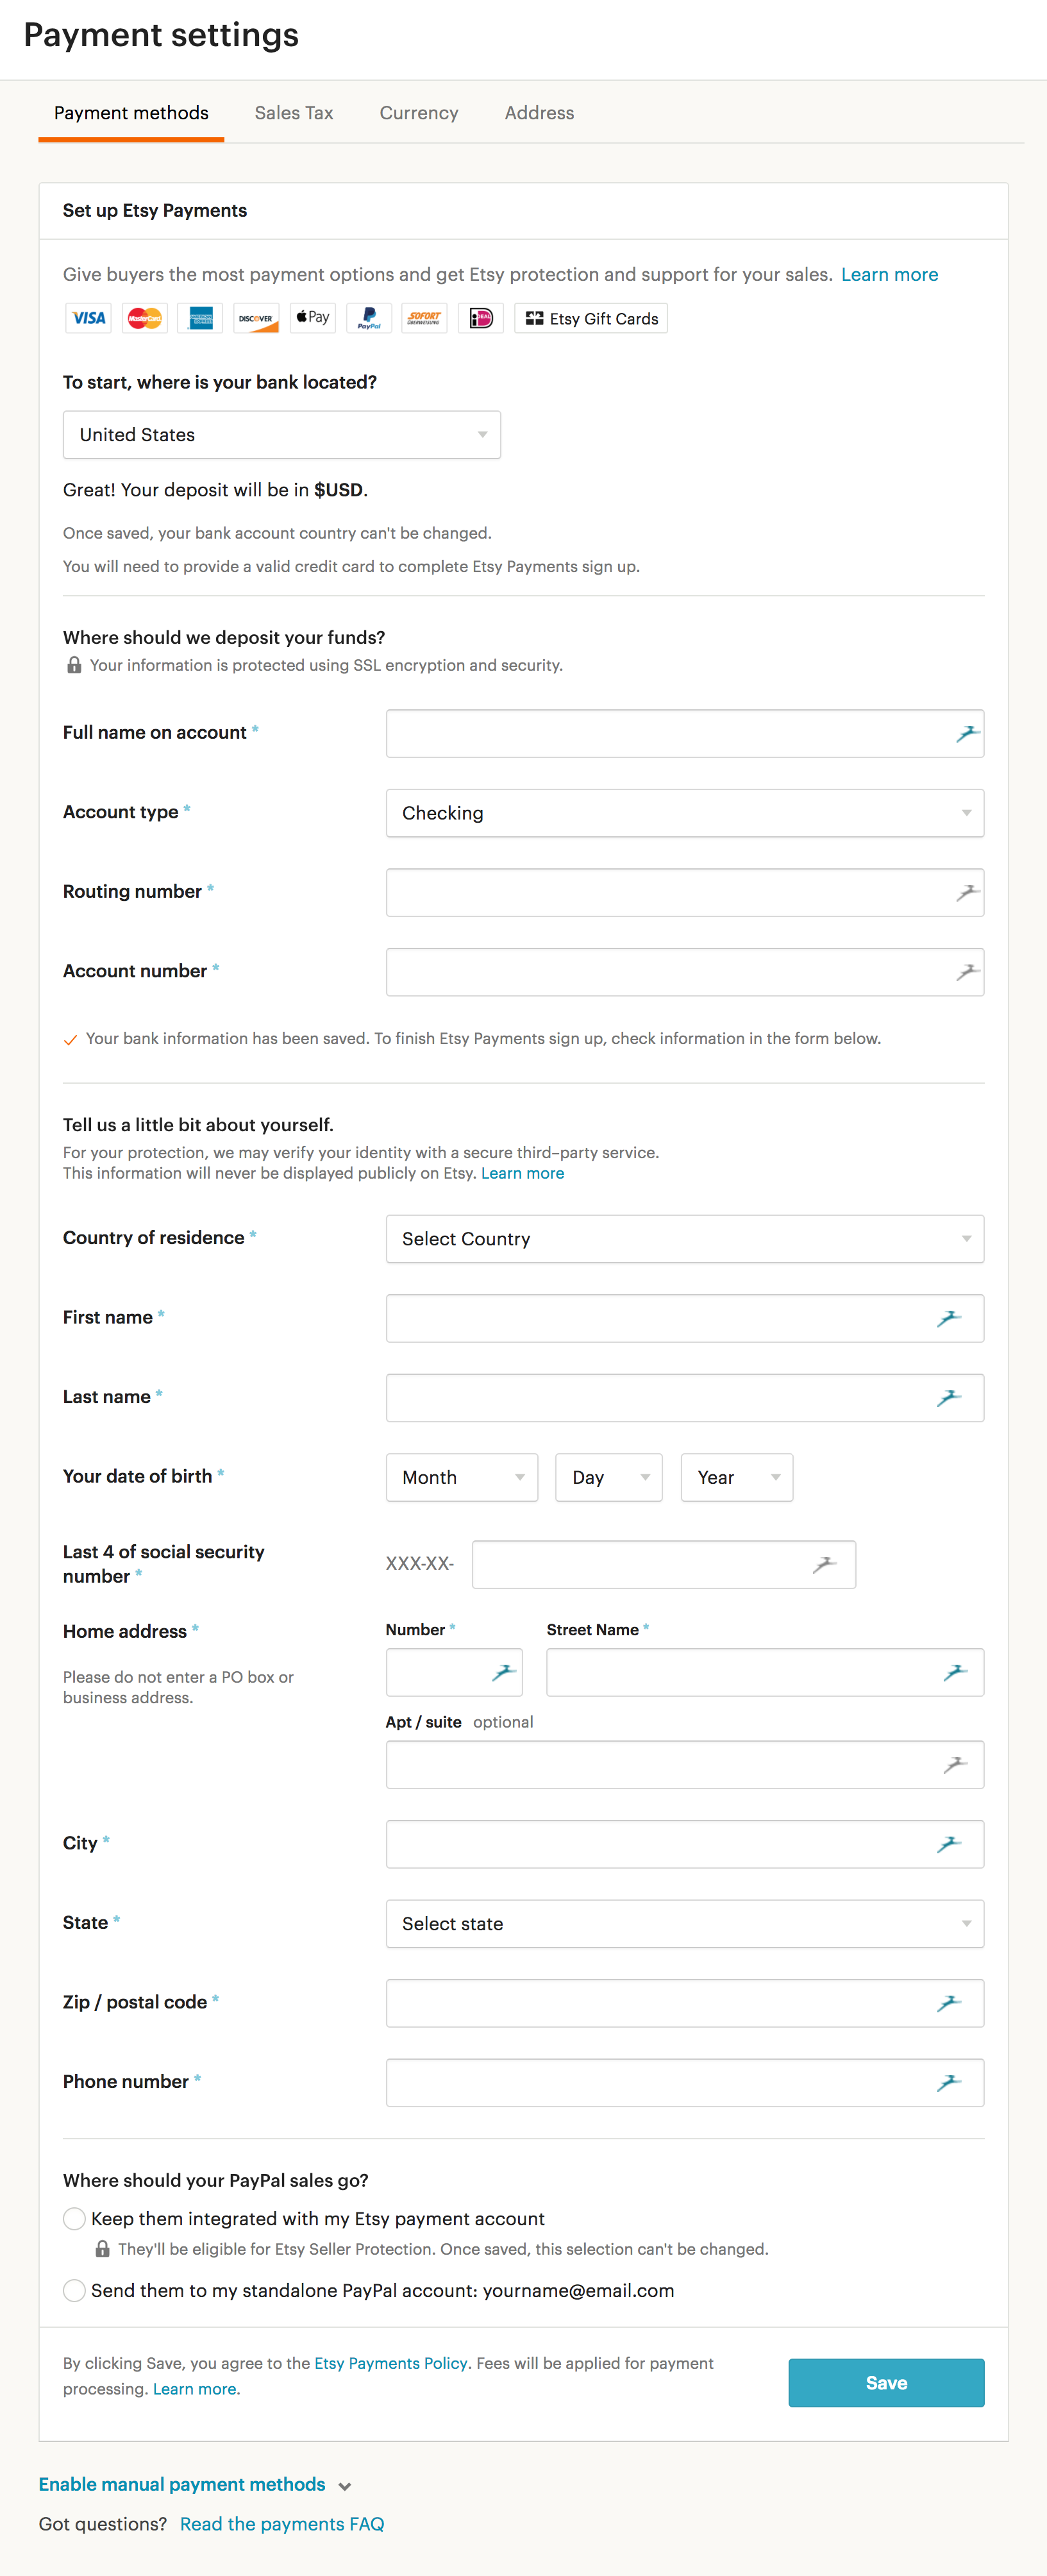Screen dimensions: 1047x2576
Task: Click into the Zip / postal code field
Action: [x=685, y=2003]
